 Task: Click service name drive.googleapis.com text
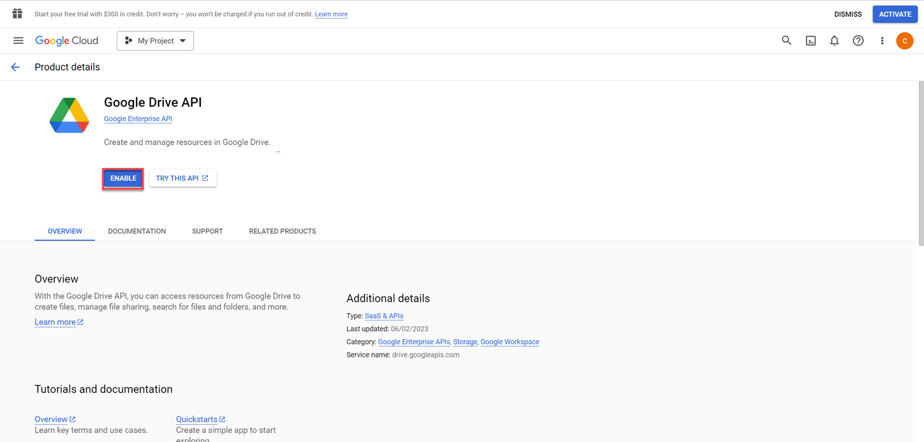click(425, 355)
